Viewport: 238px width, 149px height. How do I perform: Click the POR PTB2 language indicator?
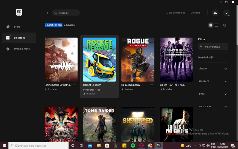(x=213, y=145)
